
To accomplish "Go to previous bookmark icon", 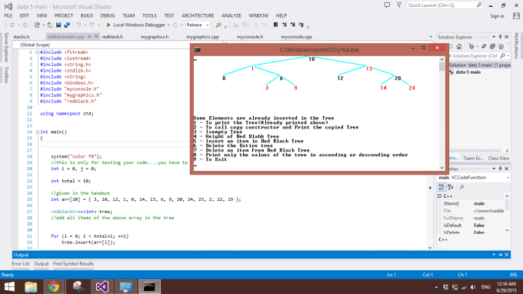I will [x=284, y=25].
